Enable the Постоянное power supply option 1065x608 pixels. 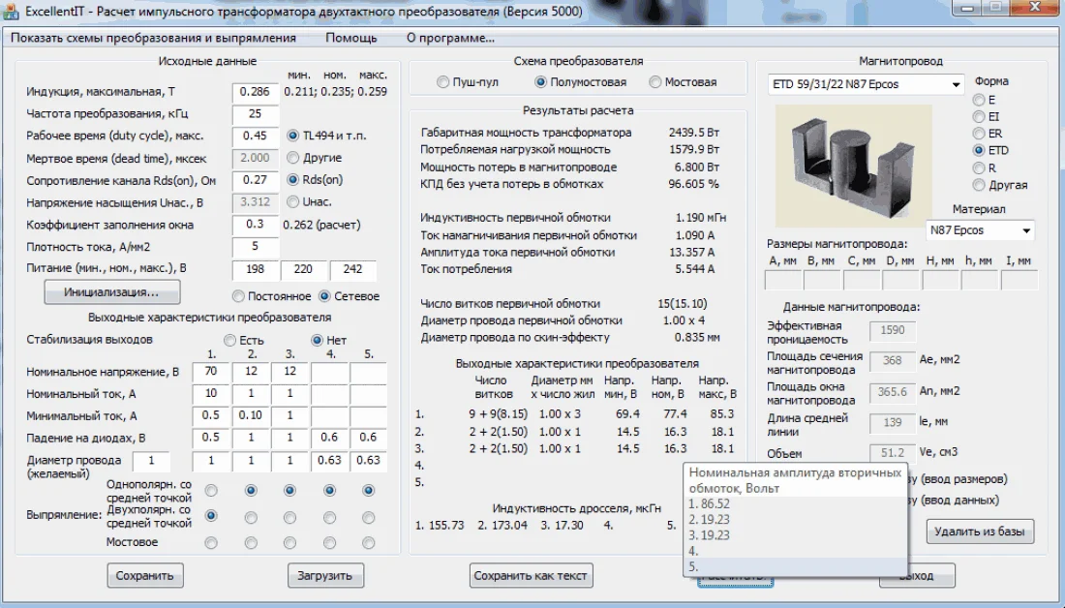[x=238, y=296]
